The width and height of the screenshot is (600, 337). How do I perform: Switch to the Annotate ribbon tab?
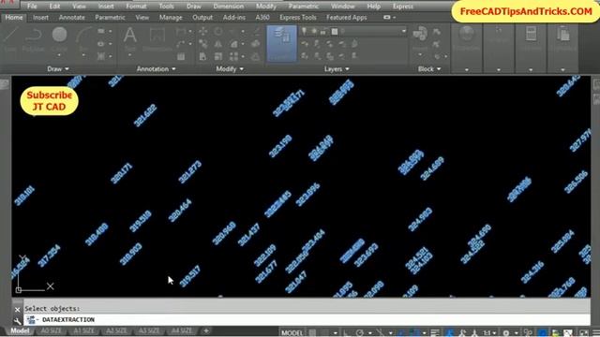(71, 18)
